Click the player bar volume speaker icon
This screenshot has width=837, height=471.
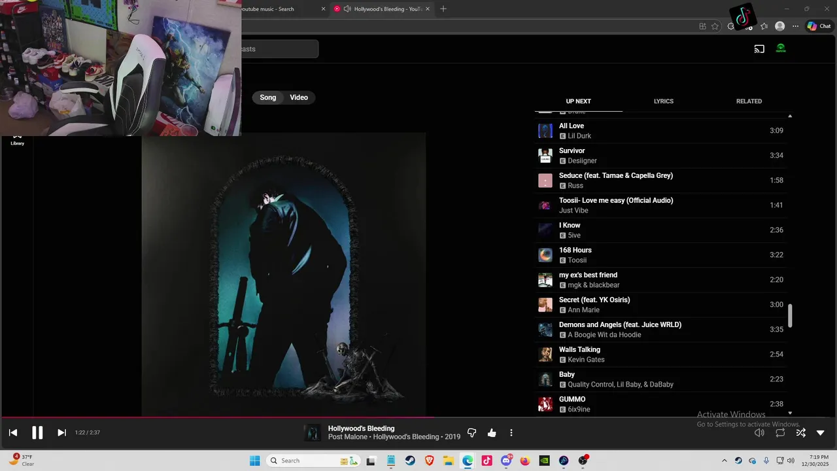759,432
